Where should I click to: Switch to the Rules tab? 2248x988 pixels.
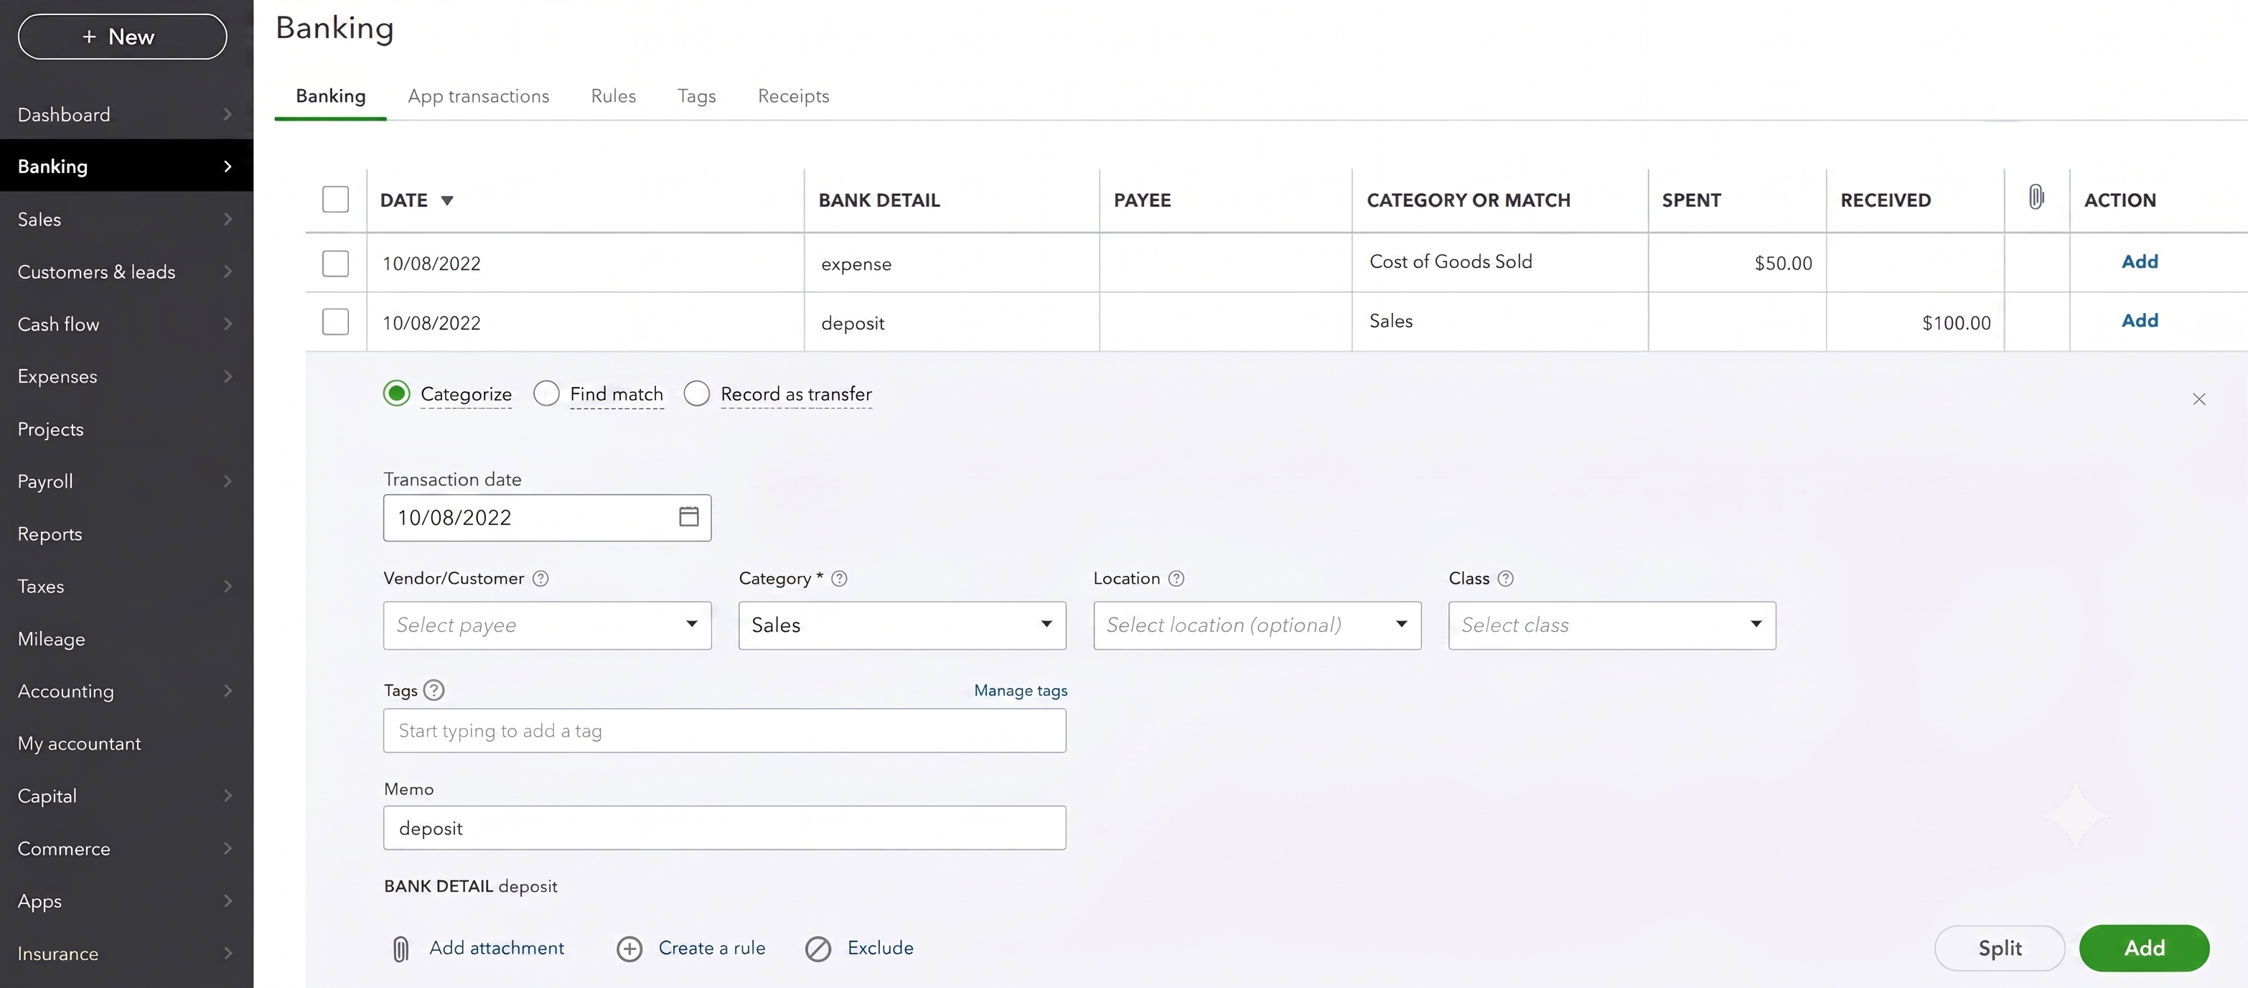(613, 96)
